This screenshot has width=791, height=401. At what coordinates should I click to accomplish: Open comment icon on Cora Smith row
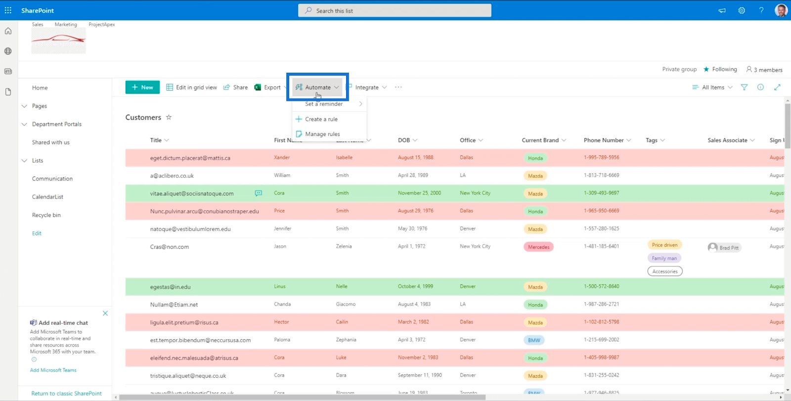click(x=258, y=193)
